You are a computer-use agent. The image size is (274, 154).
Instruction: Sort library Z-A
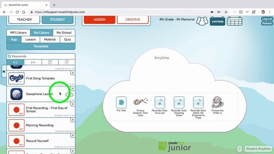point(33,62)
